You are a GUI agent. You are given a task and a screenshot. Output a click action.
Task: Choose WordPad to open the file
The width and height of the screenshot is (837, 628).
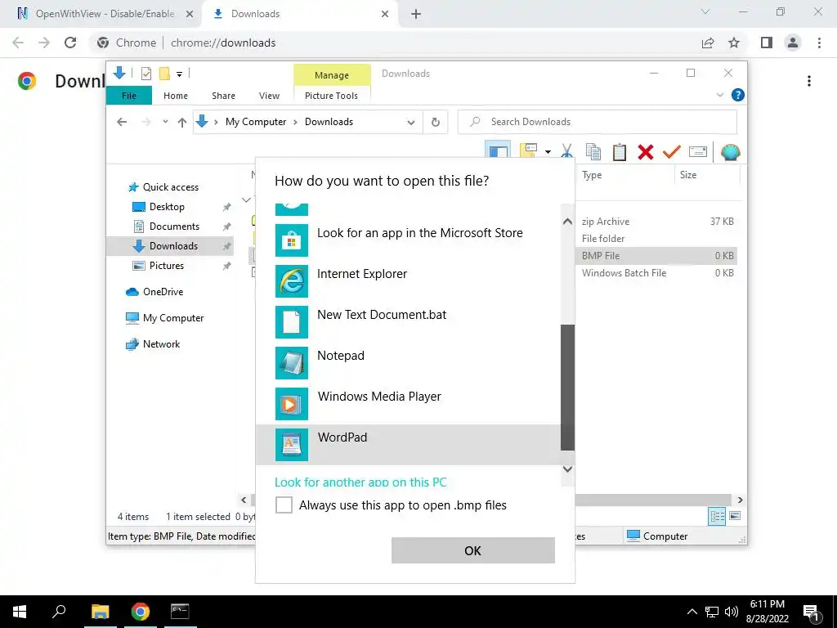409,444
